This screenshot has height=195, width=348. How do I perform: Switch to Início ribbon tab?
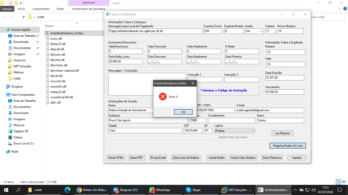click(x=21, y=9)
